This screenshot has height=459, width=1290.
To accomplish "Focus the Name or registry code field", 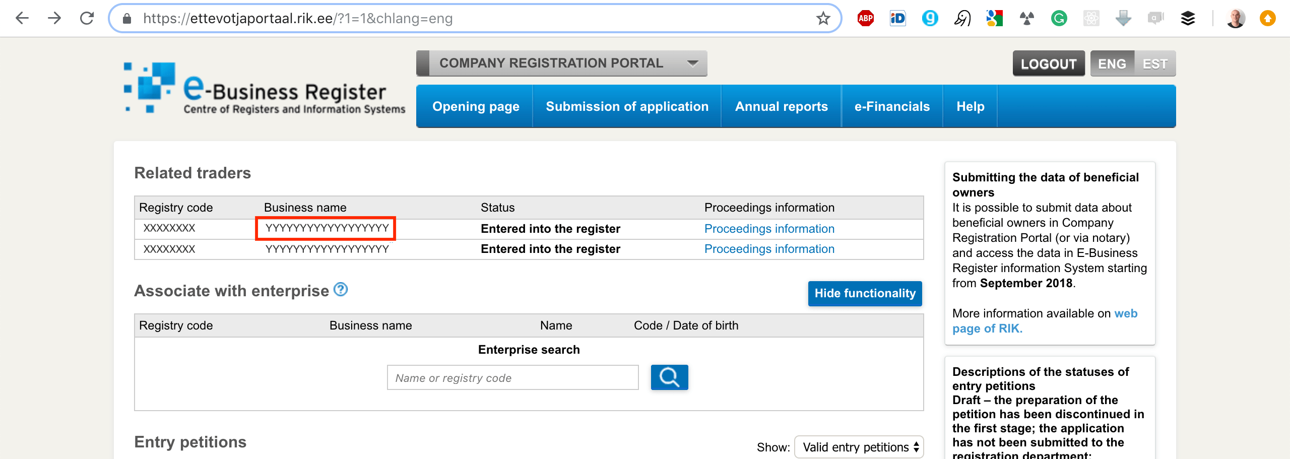I will (x=512, y=378).
